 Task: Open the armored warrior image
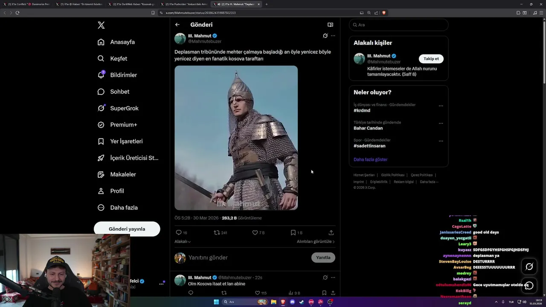(x=236, y=138)
